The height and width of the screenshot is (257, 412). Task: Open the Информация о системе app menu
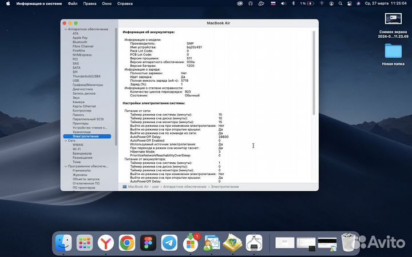[x=39, y=3]
